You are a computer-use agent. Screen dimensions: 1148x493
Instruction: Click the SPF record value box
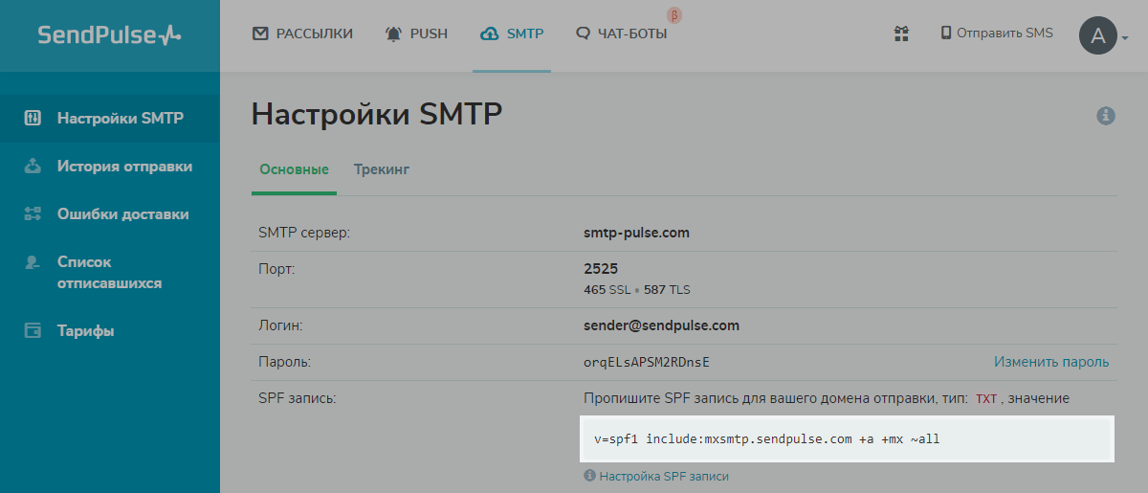tap(848, 439)
